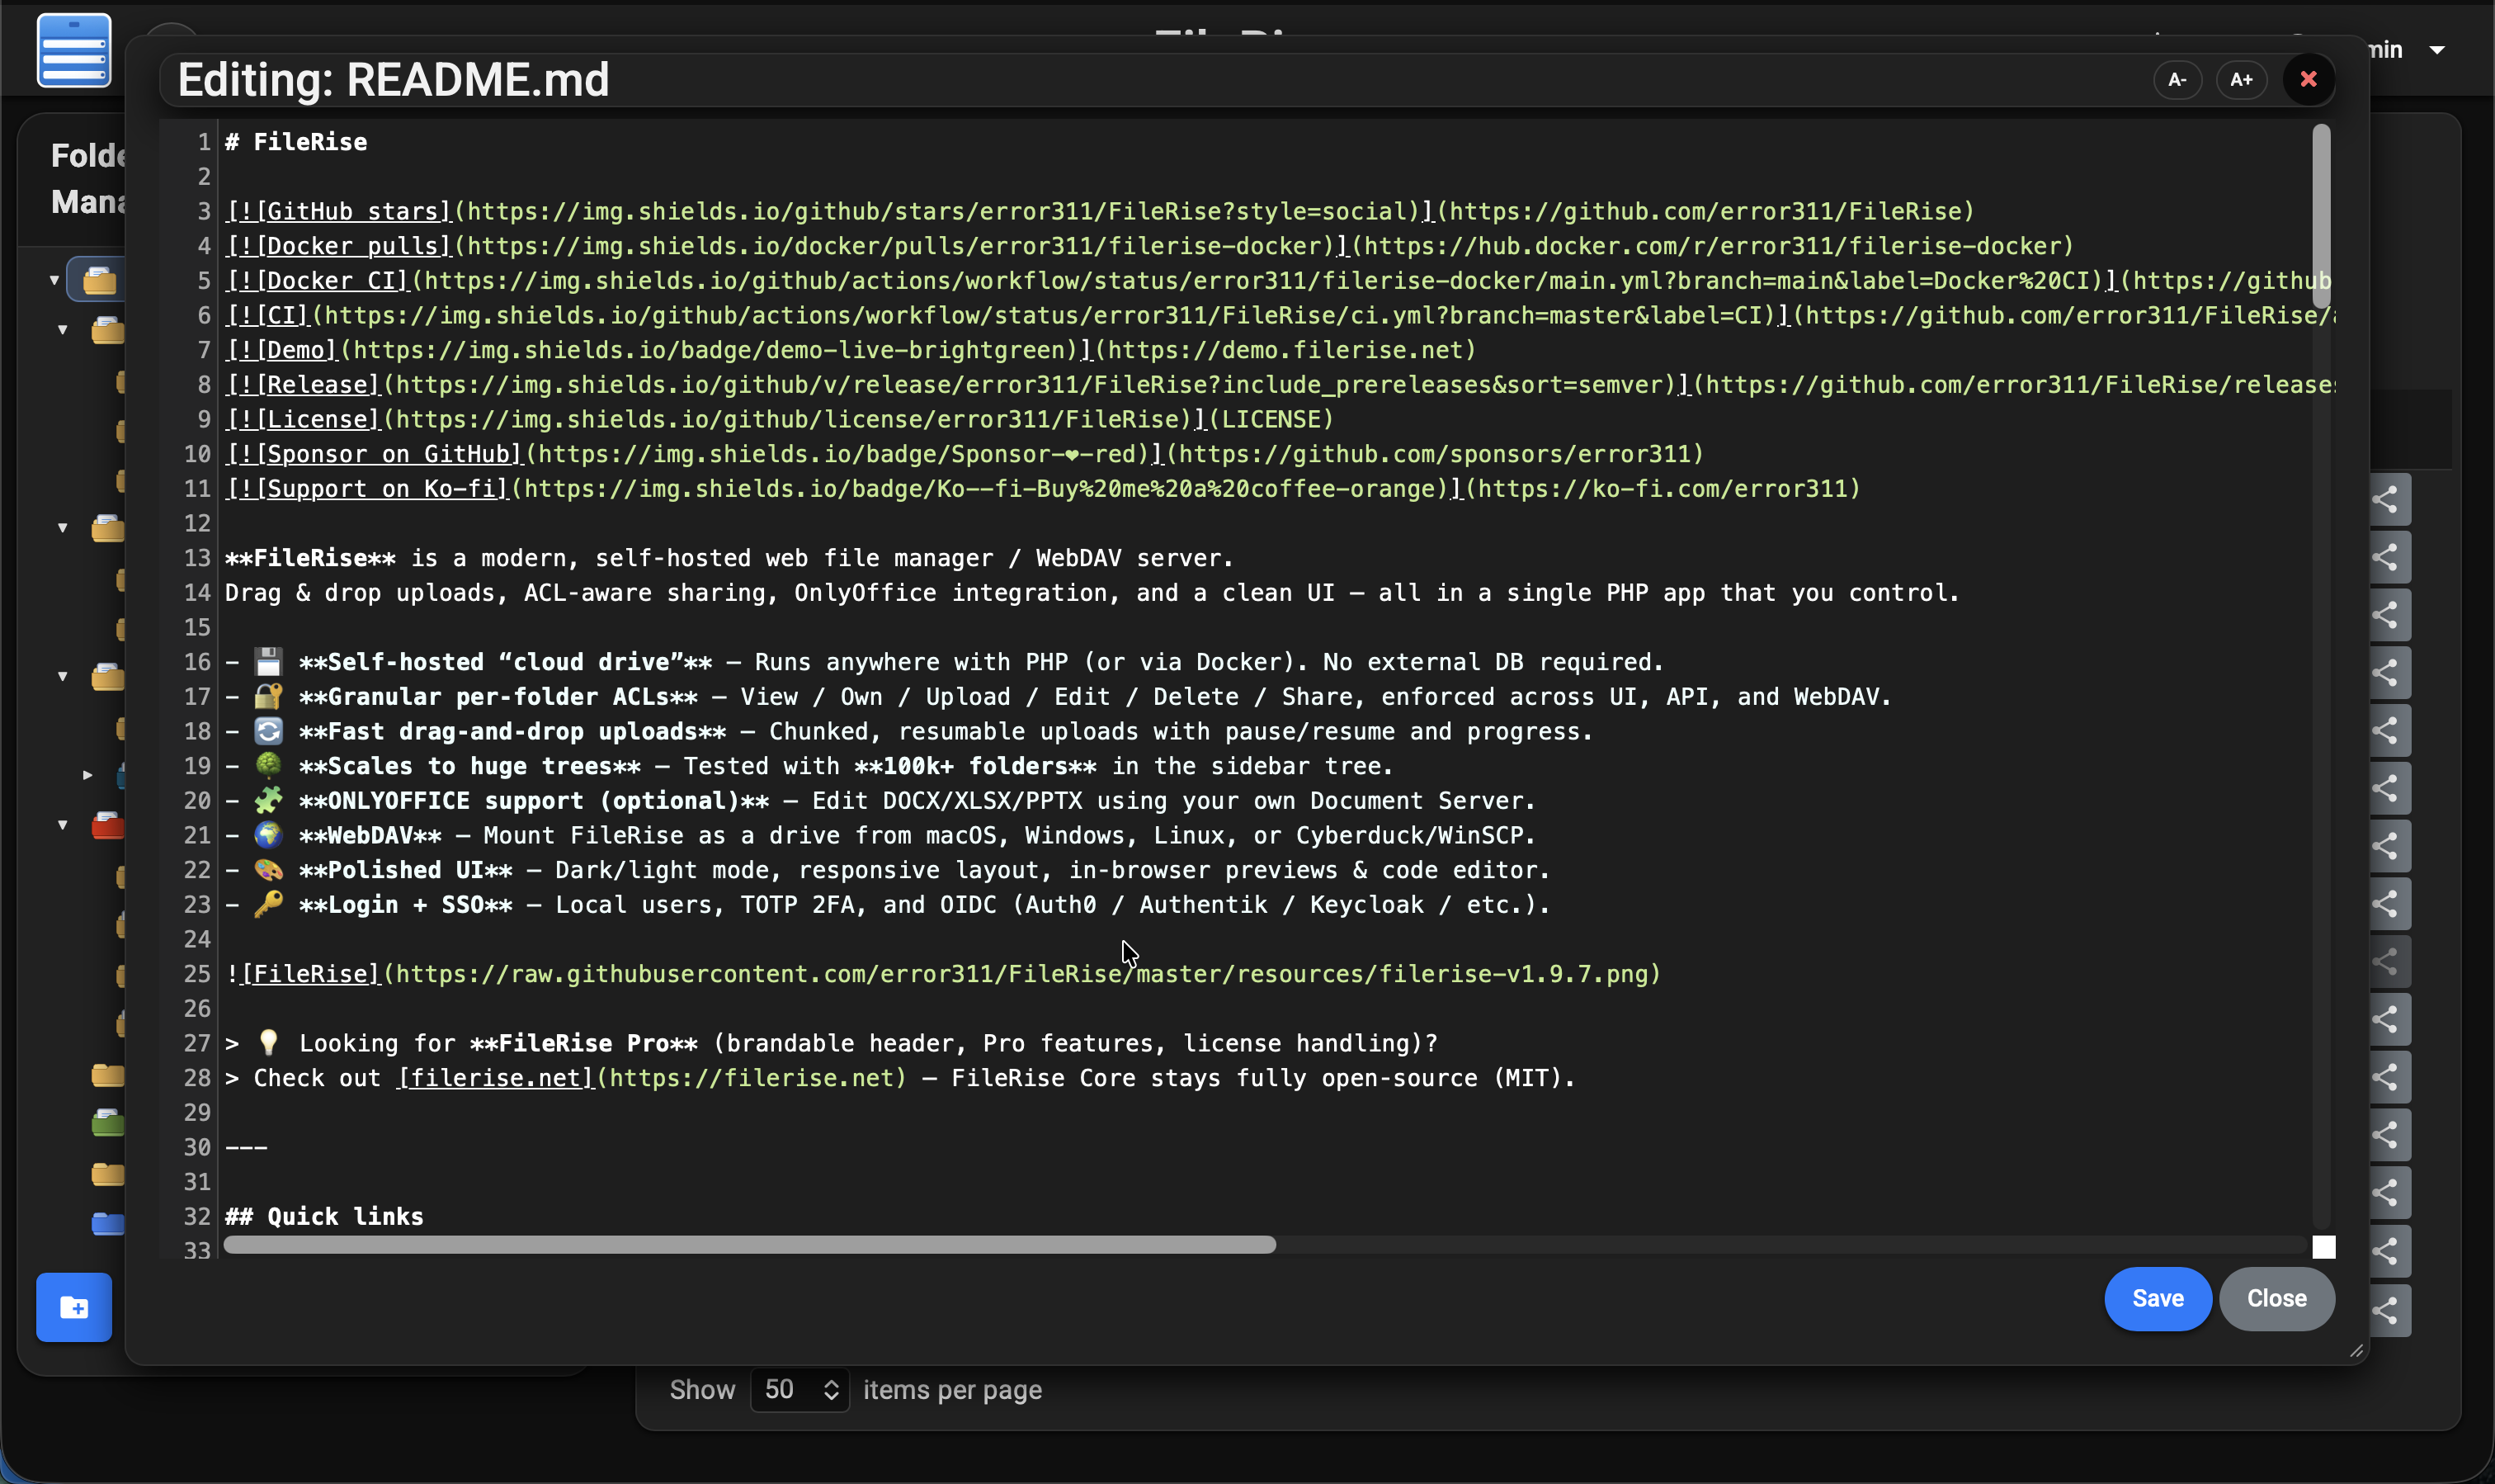Image resolution: width=2495 pixels, height=1484 pixels.
Task: Click the blue create folder icon button
Action: coord(74,1307)
